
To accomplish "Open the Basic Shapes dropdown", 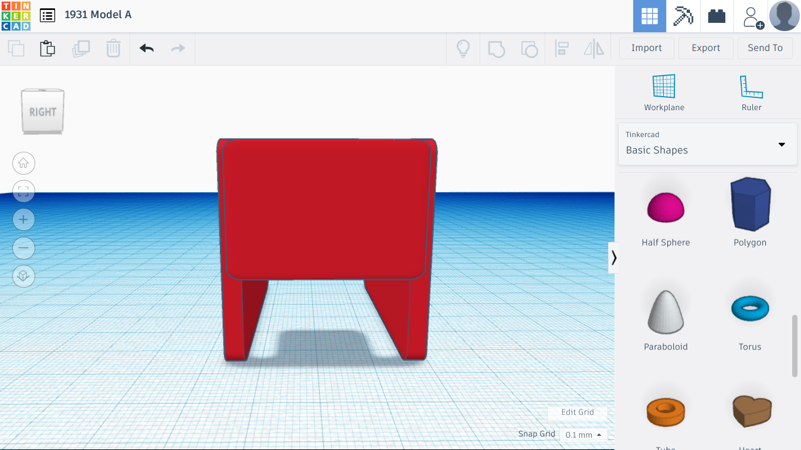I will pos(708,144).
